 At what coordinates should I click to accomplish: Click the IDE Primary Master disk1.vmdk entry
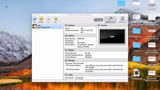(104, 66)
